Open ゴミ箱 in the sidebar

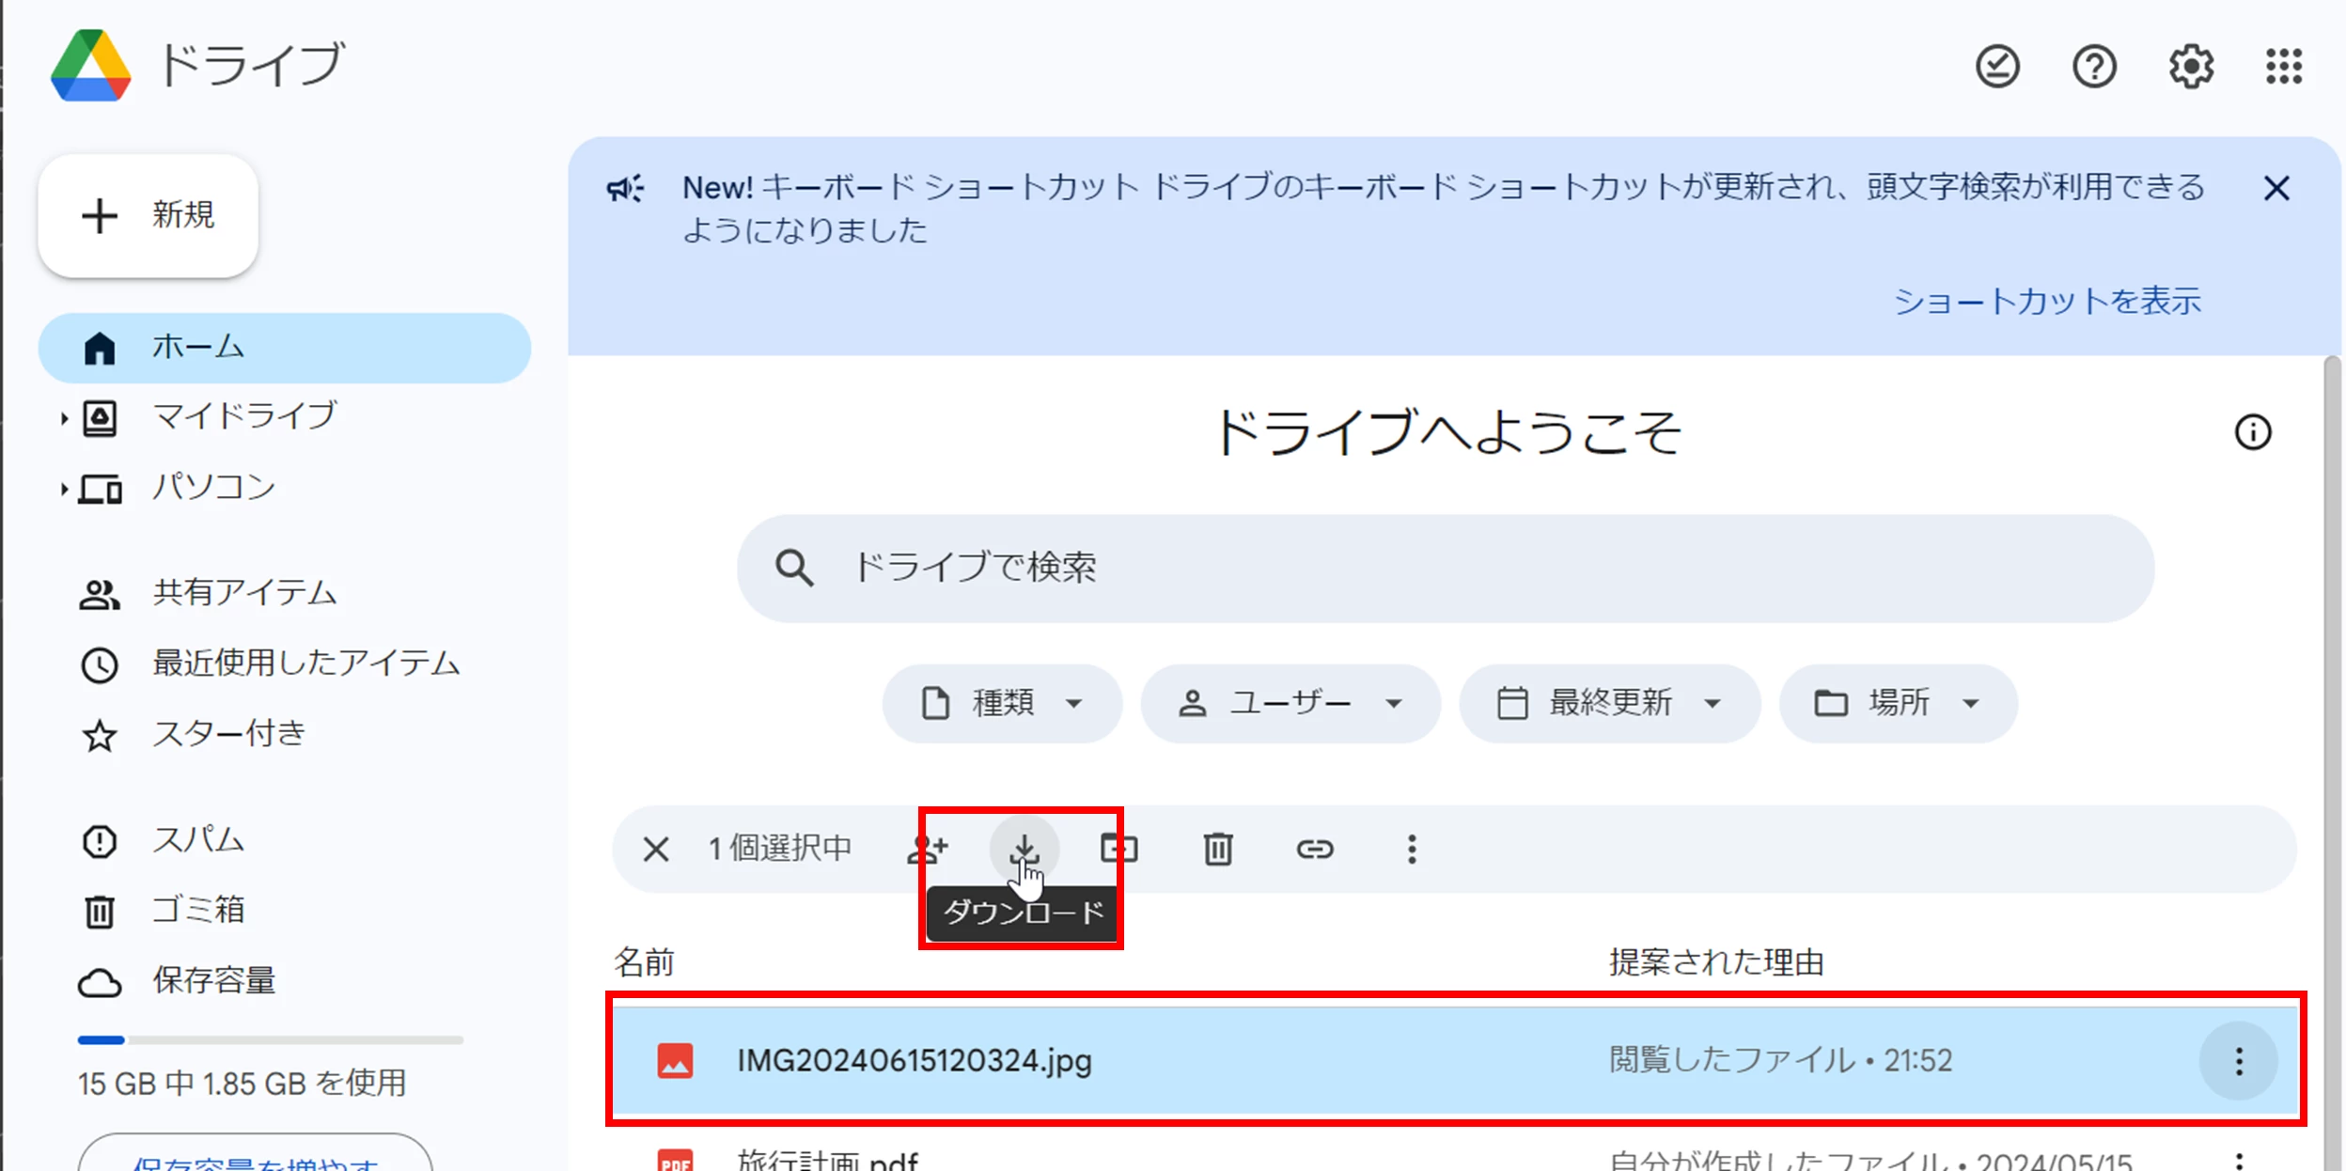197,910
